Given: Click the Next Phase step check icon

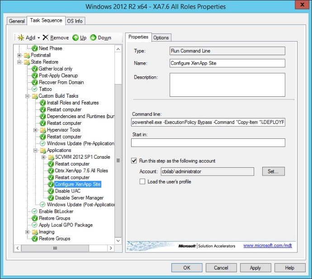Looking at the screenshot, I should pos(35,48).
